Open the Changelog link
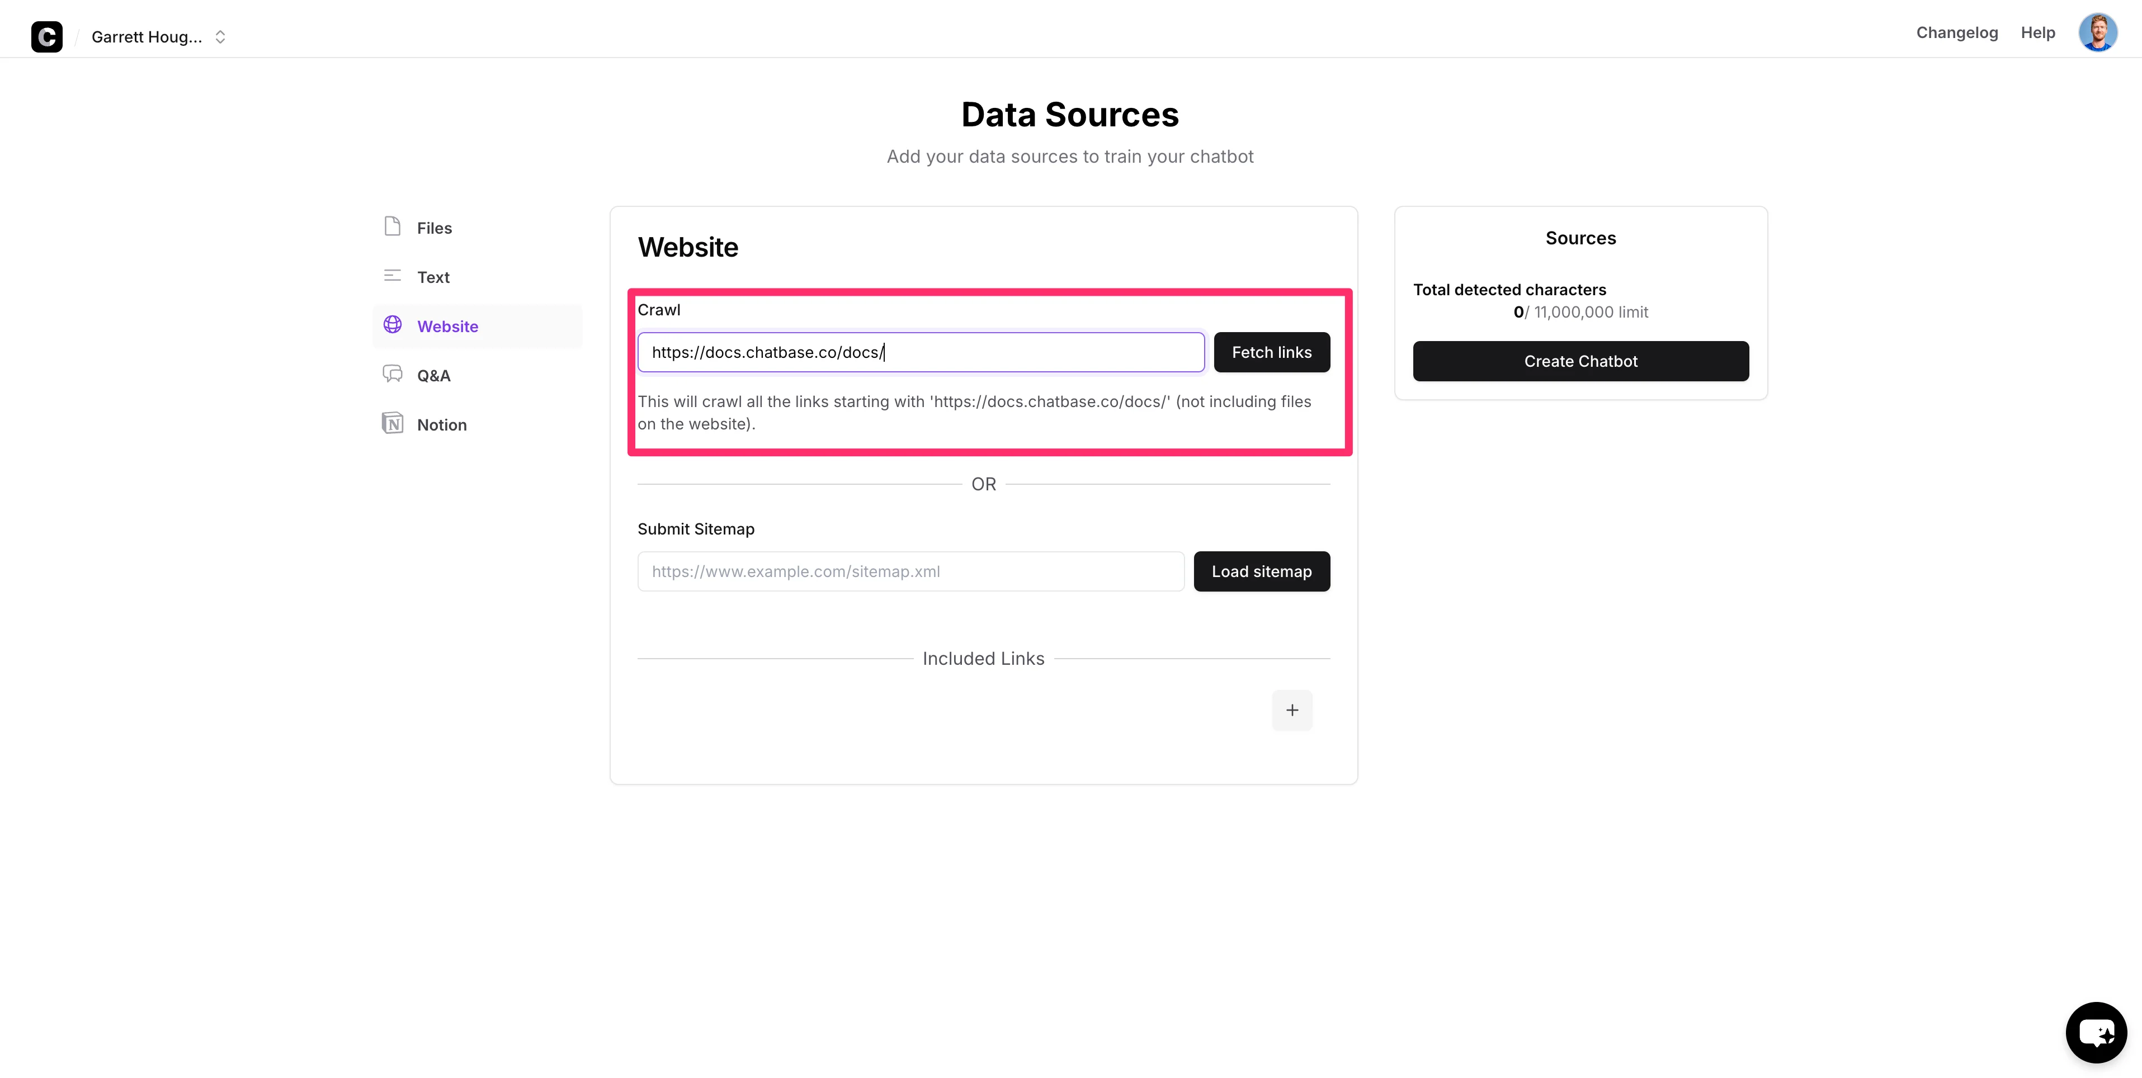This screenshot has height=1078, width=2142. coord(1956,32)
